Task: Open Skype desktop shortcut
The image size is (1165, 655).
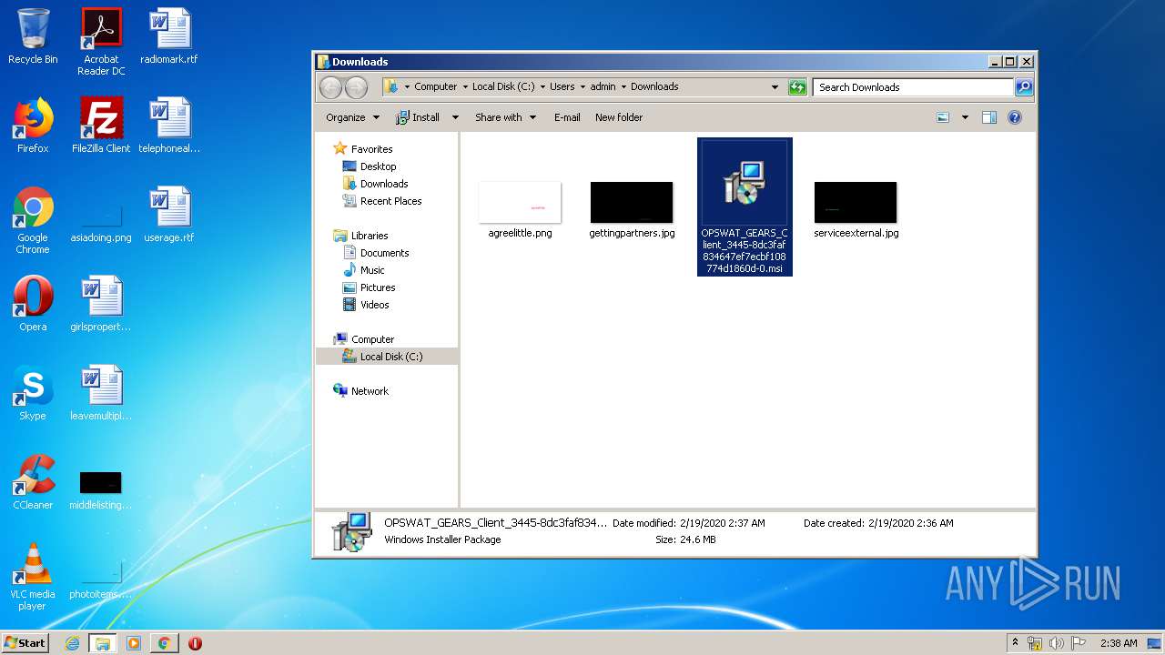Action: [33, 393]
